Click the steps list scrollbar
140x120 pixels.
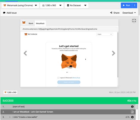pyautogui.click(x=137, y=107)
